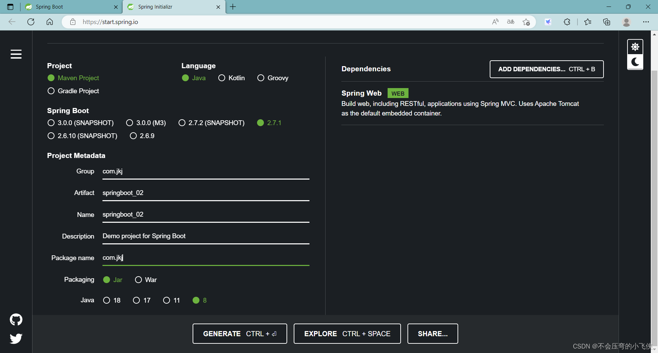Viewport: 658px width, 353px height.
Task: Open the Twitter link icon
Action: point(16,338)
